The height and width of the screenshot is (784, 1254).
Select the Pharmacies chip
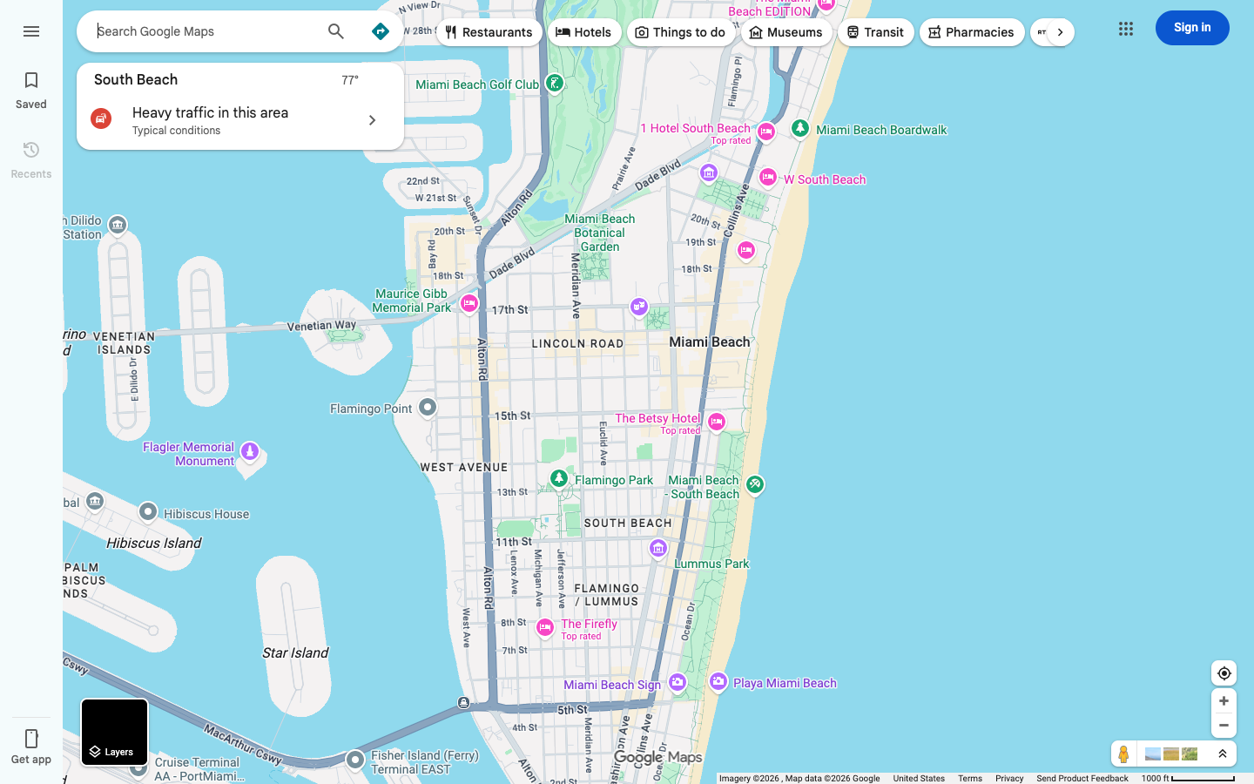point(972,32)
